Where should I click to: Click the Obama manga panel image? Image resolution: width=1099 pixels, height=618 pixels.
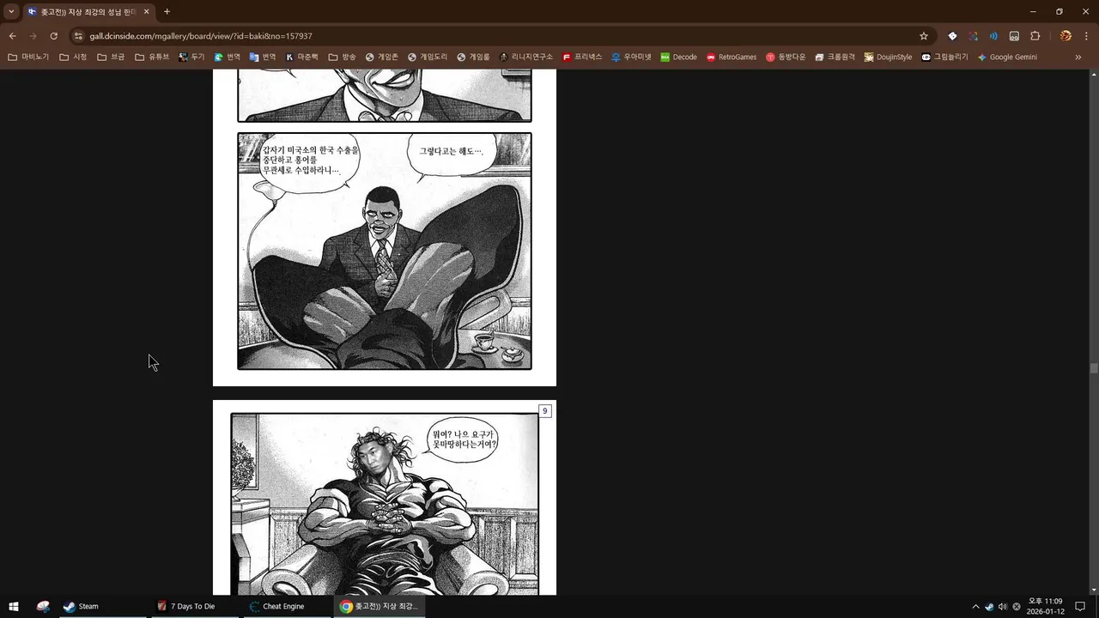coord(385,251)
